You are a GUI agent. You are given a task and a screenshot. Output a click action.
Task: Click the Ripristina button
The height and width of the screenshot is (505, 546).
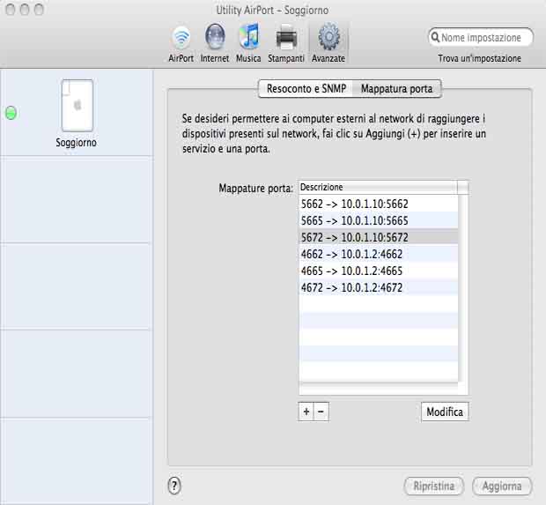pyautogui.click(x=434, y=486)
